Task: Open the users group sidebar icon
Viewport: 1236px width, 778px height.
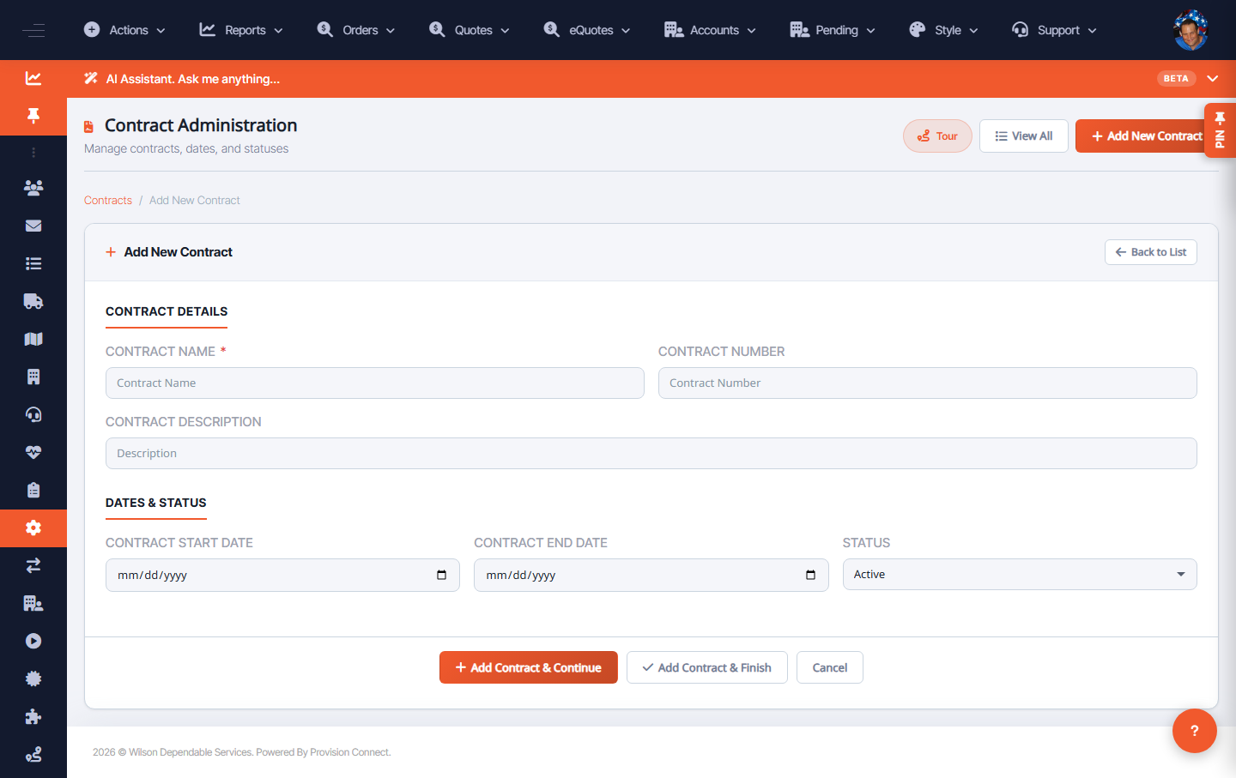Action: pyautogui.click(x=33, y=188)
